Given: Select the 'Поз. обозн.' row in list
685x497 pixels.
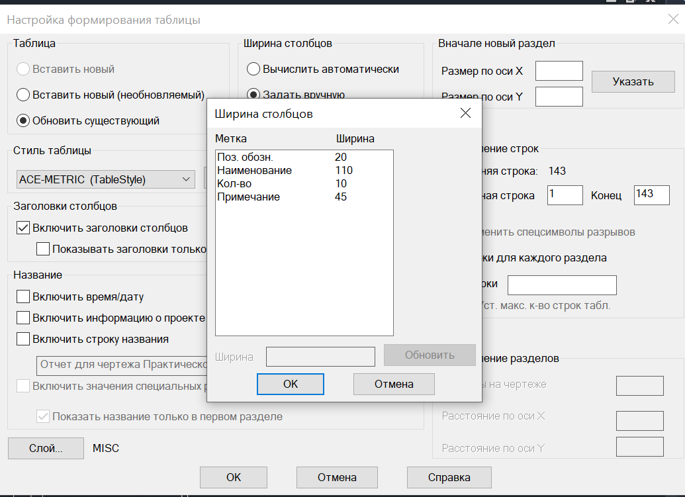Looking at the screenshot, I should 304,158.
